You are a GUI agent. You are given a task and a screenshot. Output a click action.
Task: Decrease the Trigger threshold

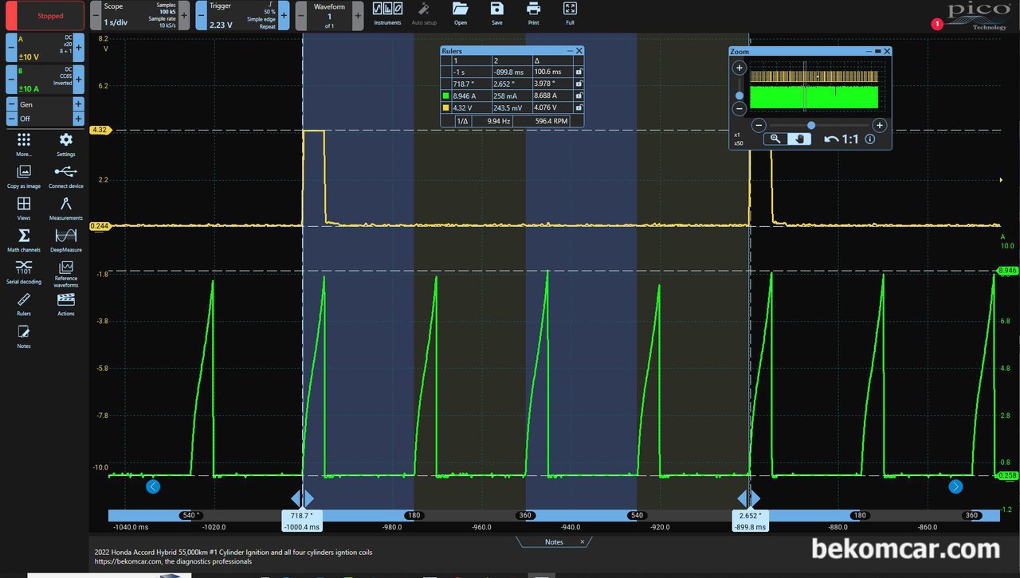point(201,15)
